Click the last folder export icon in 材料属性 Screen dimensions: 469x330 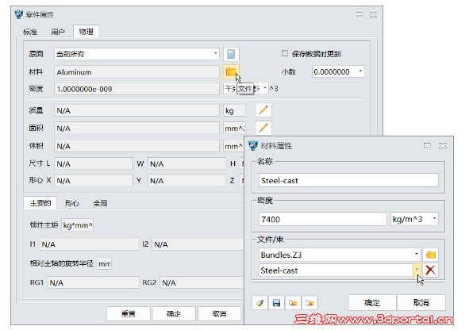[x=309, y=303]
